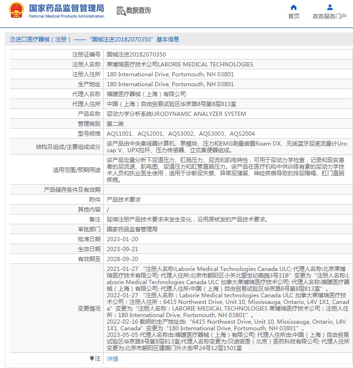Viewport: 353px width, 368px height.
Task: Click the 备注 label
Action: coord(95,219)
